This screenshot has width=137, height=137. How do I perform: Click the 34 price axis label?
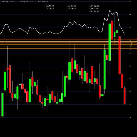click(130, 66)
